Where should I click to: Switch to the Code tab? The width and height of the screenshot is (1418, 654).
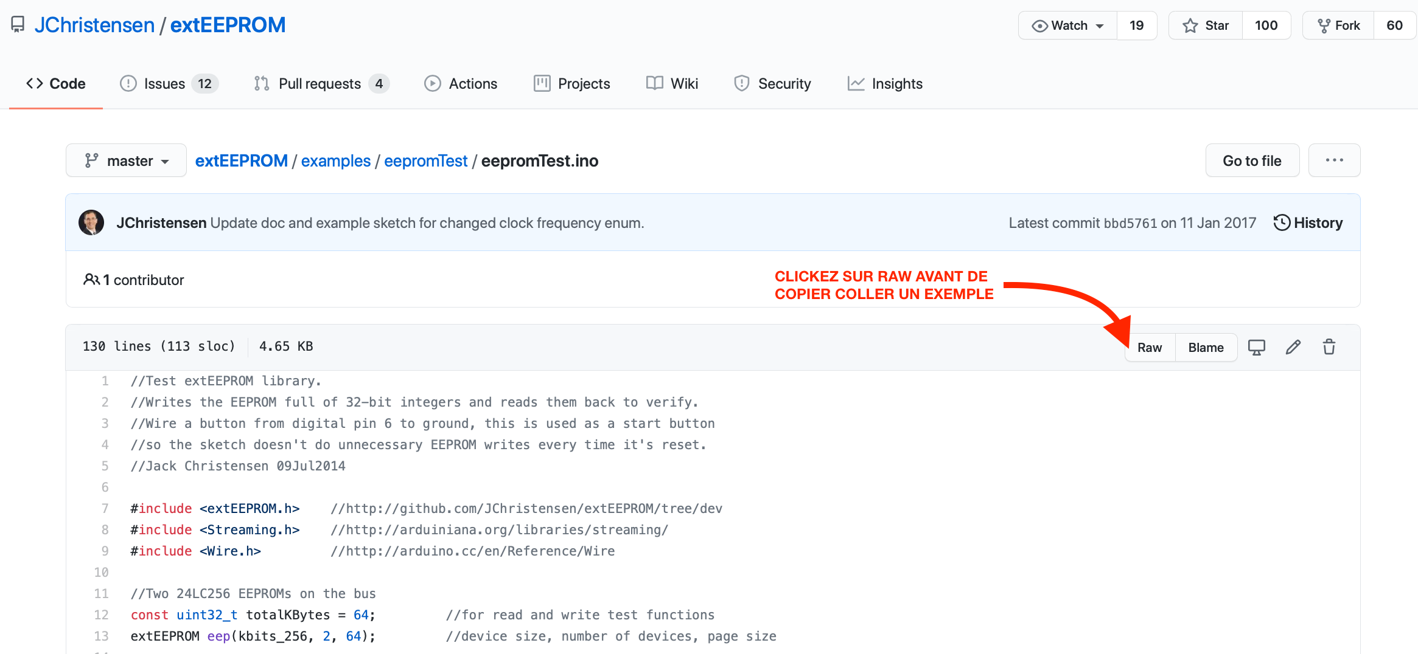pyautogui.click(x=56, y=84)
